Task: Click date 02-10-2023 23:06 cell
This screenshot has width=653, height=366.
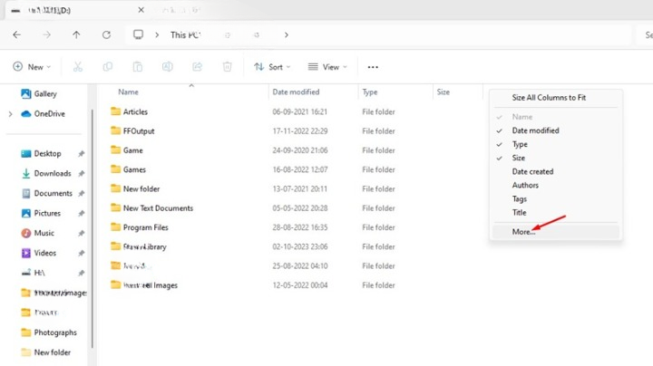Action: 300,246
